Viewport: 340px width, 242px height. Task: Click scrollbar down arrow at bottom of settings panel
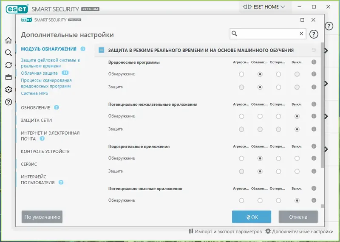tap(323, 206)
